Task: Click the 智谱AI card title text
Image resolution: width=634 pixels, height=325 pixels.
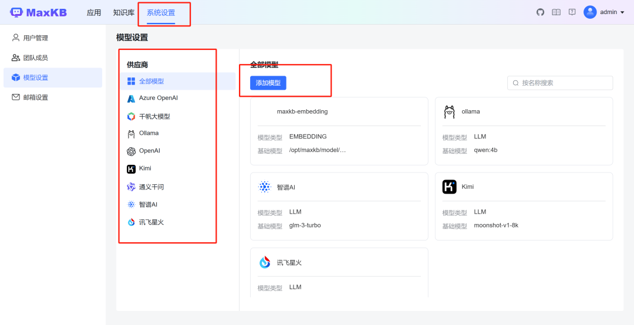Action: tap(286, 187)
